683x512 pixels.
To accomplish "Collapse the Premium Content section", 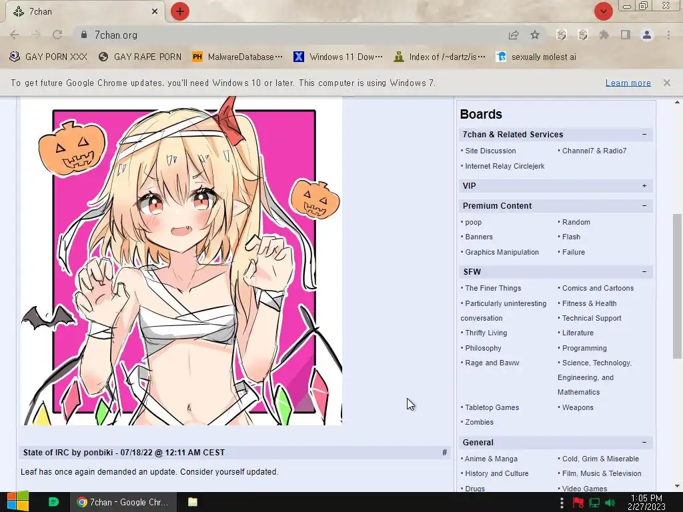I will (x=644, y=206).
